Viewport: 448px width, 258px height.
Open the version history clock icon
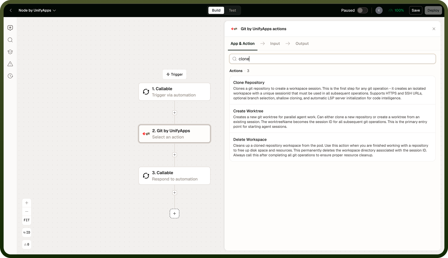tap(10, 76)
